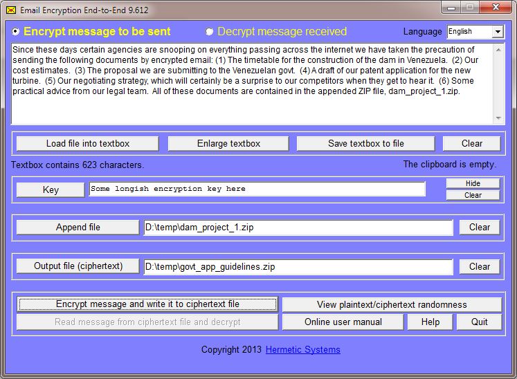Click the Key button

point(51,189)
